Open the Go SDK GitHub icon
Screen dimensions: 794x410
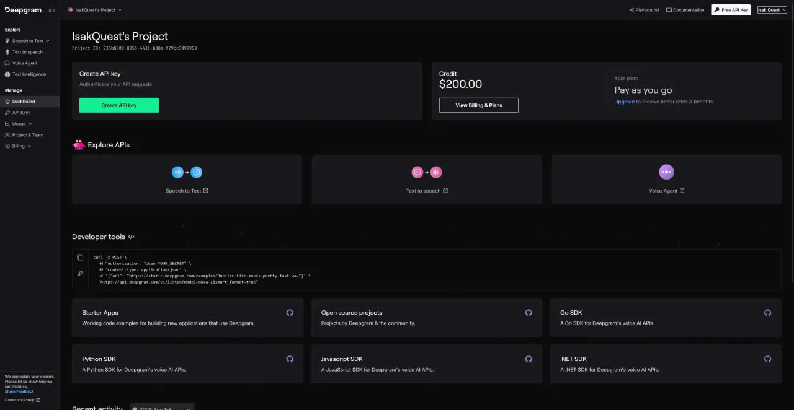767,313
